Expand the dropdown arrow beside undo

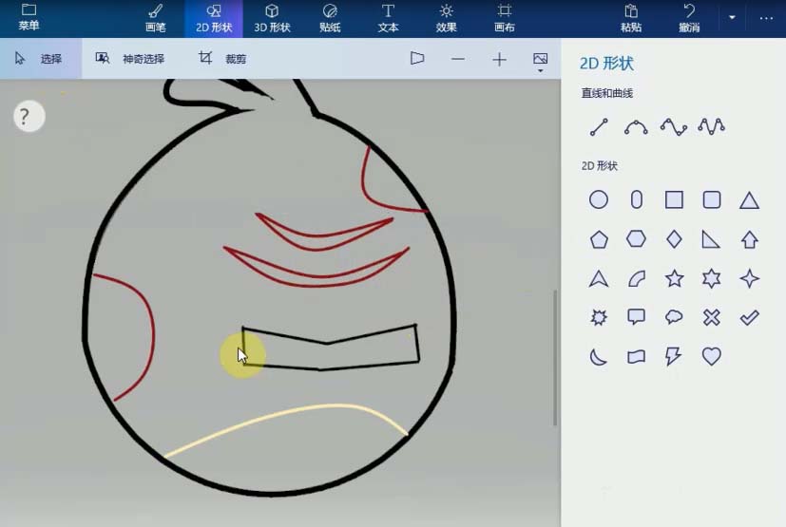[x=732, y=17]
